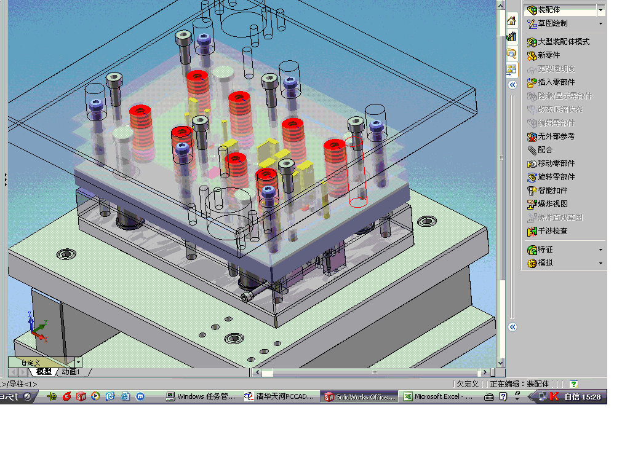Click the 导柱<1> status bar text
This screenshot has height=472, width=630.
(23, 384)
